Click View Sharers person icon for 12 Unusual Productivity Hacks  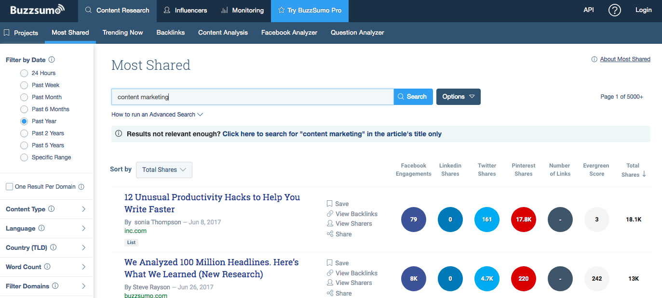(x=330, y=223)
